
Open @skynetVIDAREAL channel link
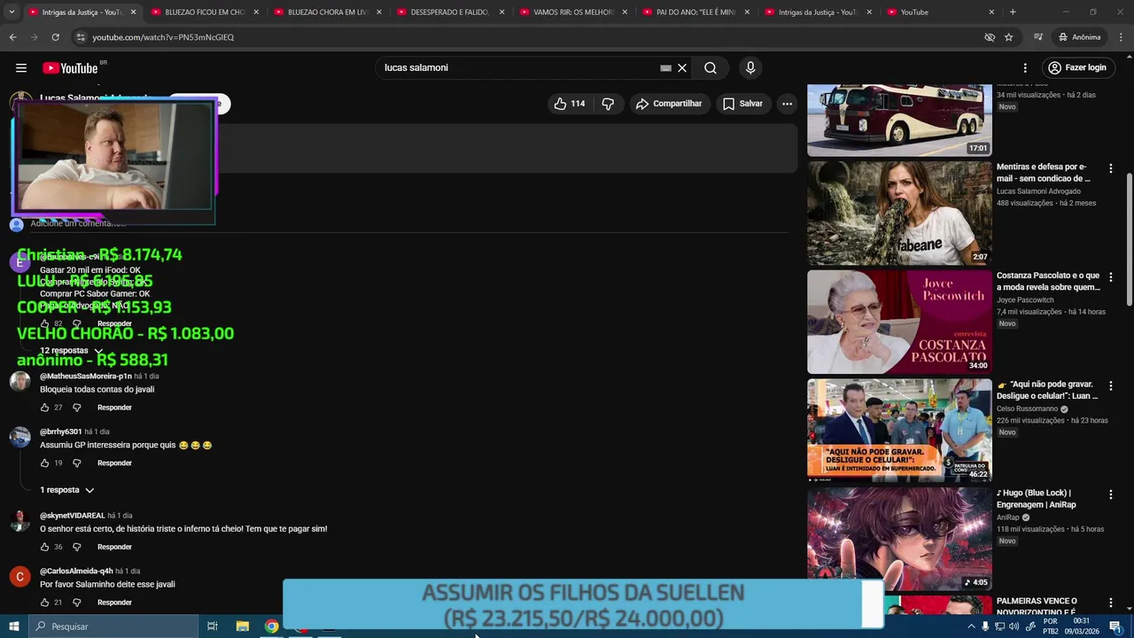pyautogui.click(x=73, y=516)
